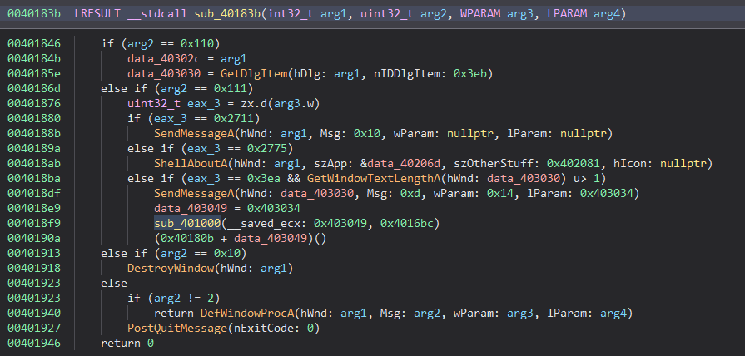
Task: Click the LPARAM arg4 parameter in header
Action: [593, 14]
